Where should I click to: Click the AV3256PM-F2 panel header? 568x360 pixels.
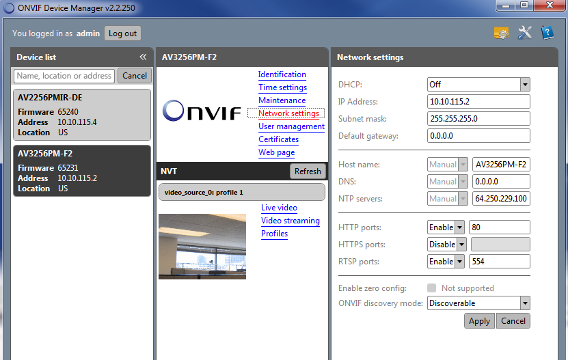point(242,57)
